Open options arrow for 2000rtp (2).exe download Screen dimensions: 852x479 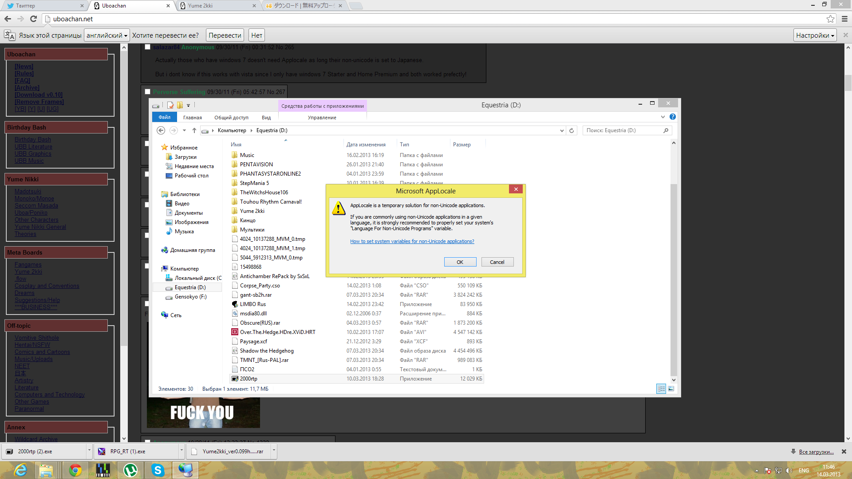point(89,450)
